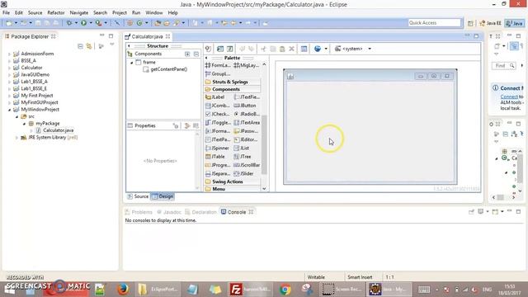Viewport: 528px width, 297px height.
Task: Open the Struts & Springs palette category
Action: [232, 82]
